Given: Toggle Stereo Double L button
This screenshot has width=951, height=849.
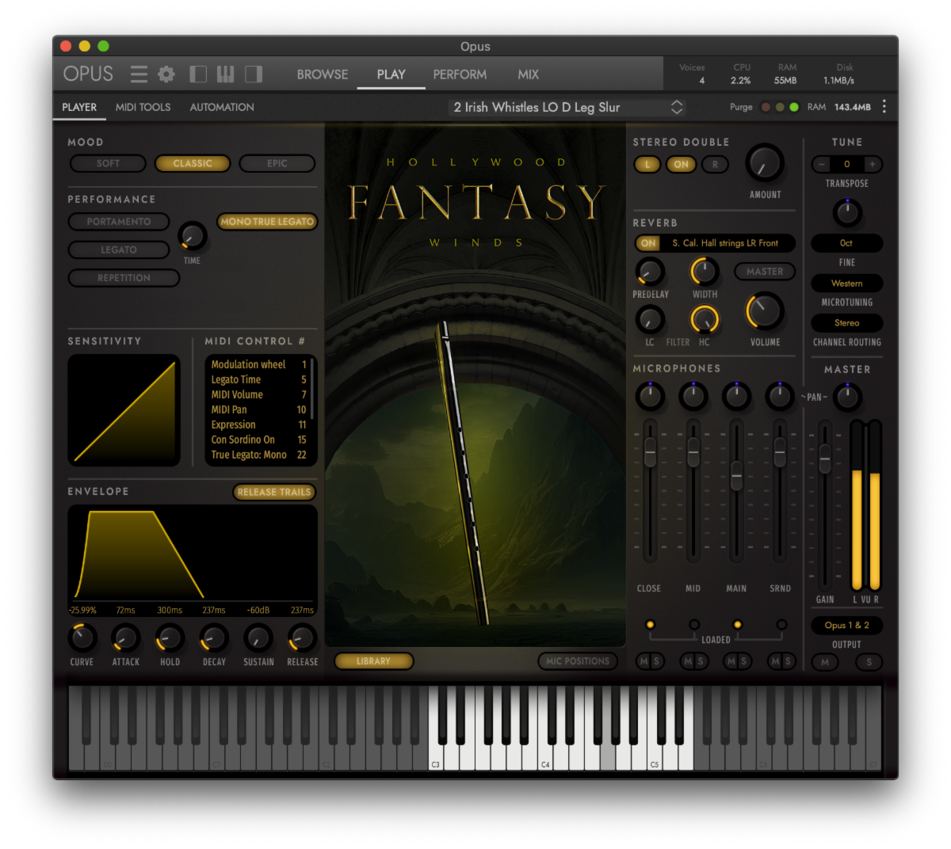Looking at the screenshot, I should pos(647,165).
